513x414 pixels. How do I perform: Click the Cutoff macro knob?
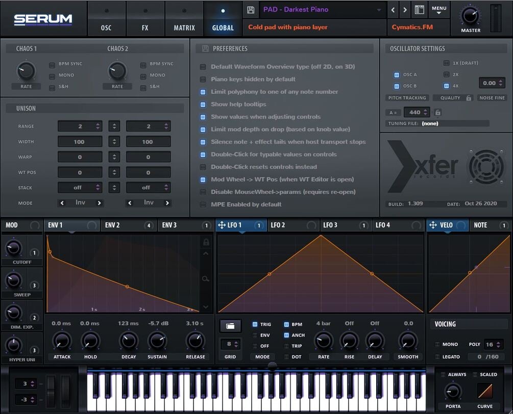point(13,248)
